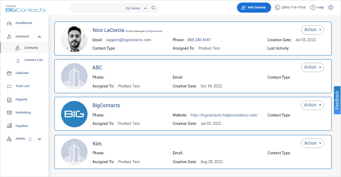341x177 pixels.
Task: Click the Admin user-gear icon
Action: pos(9,139)
